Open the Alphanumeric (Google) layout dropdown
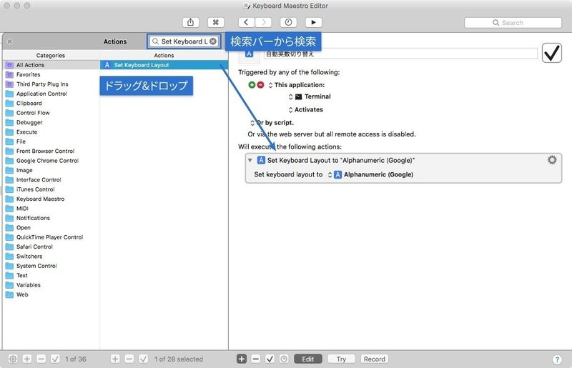Screen dimensions: 572x368 tap(370, 174)
